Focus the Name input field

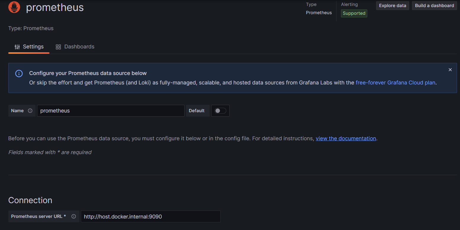click(x=111, y=111)
